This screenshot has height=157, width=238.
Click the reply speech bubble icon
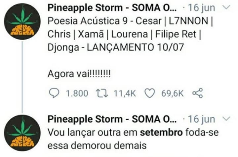54,93
